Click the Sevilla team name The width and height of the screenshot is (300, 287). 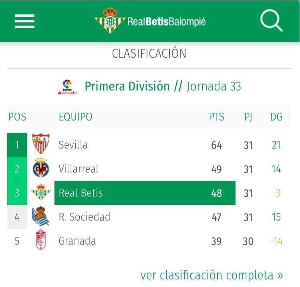tap(73, 145)
